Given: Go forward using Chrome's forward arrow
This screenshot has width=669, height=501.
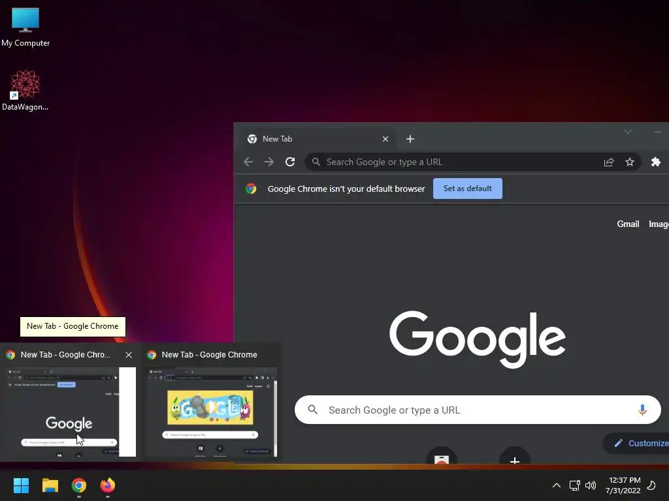Looking at the screenshot, I should click(269, 162).
